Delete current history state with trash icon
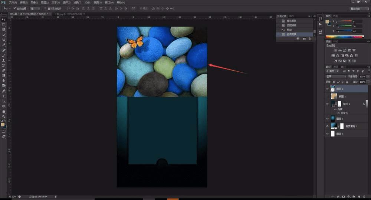The width and height of the screenshot is (371, 200). 309,38
